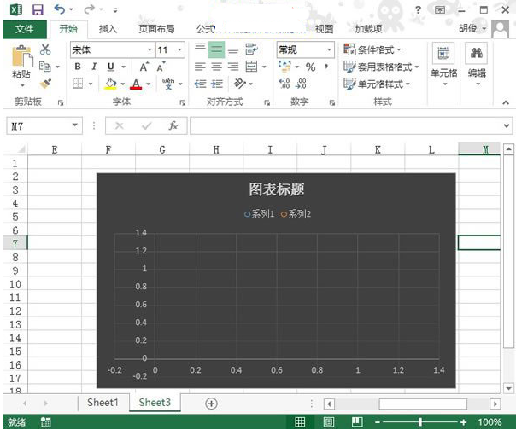Switch to the 插入 ribbon tab
This screenshot has height=430, width=516.
(108, 29)
